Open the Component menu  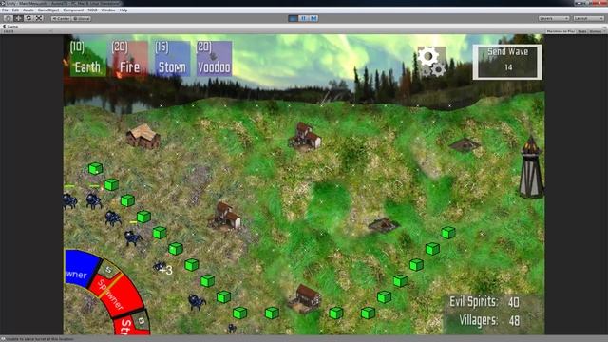(73, 10)
